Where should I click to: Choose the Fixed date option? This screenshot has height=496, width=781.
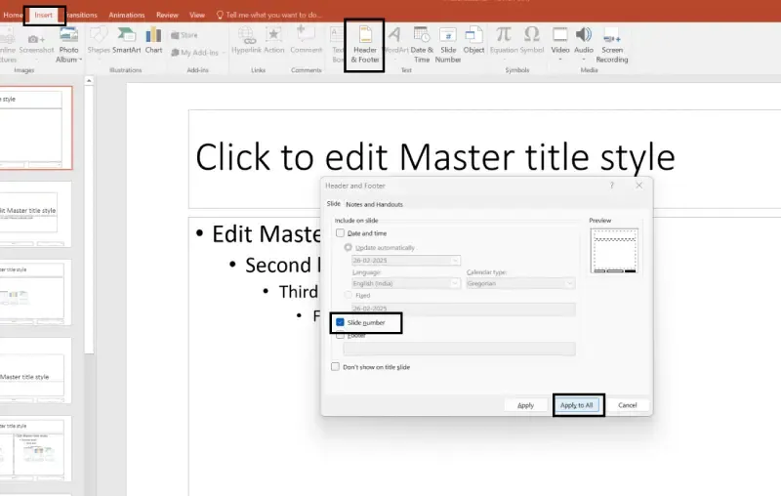(349, 295)
